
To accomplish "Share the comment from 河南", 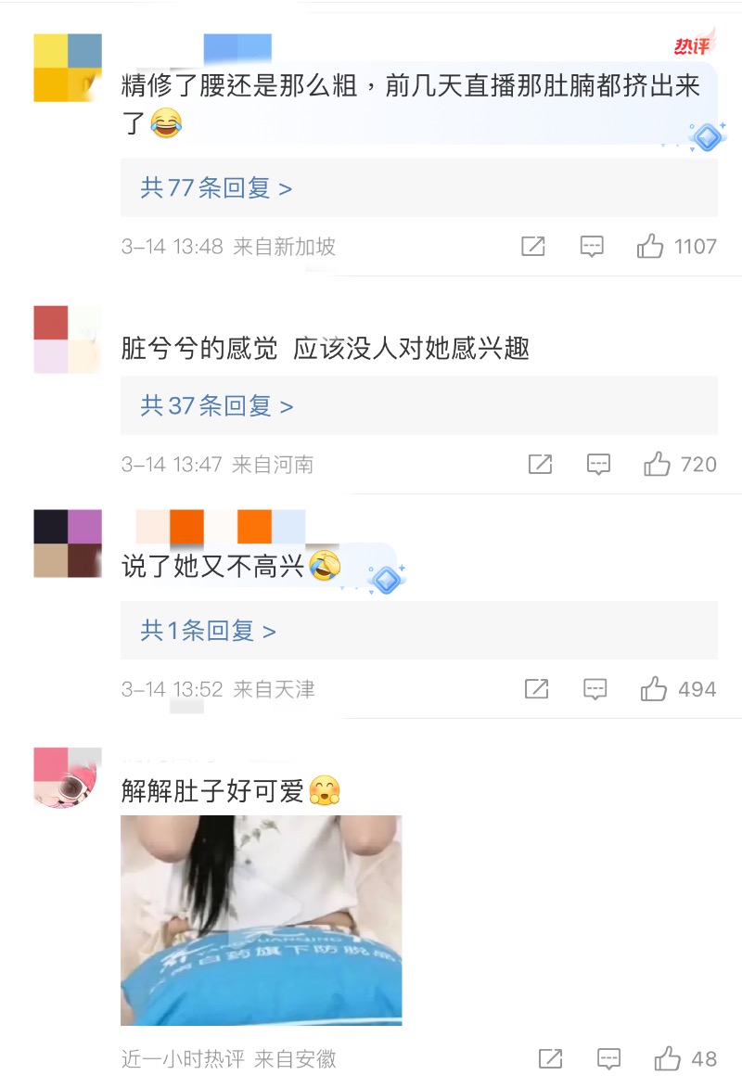I will pos(540,464).
